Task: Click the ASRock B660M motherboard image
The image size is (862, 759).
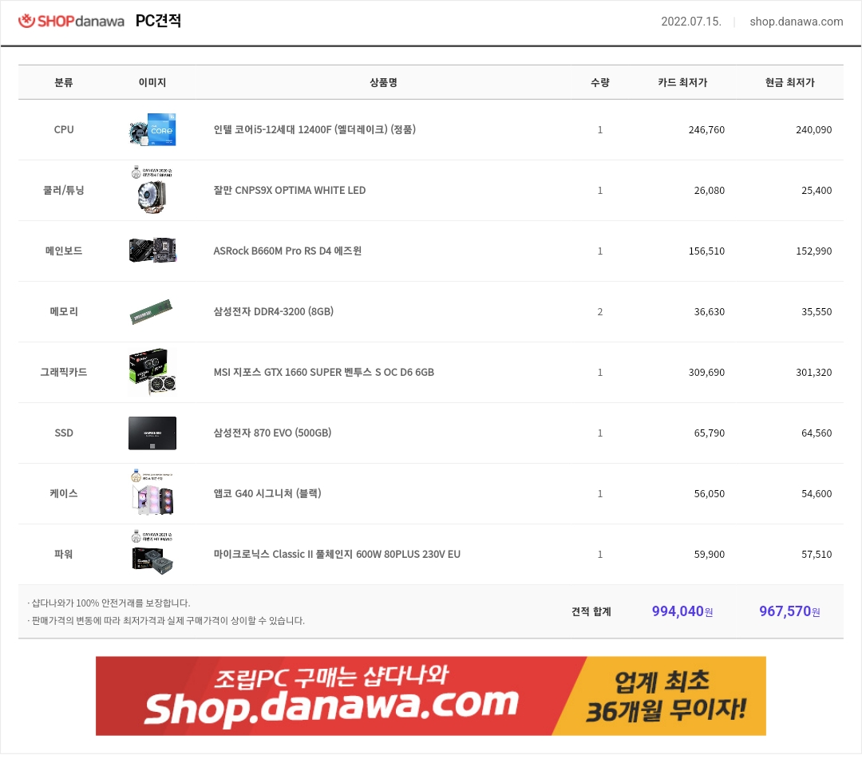Action: pos(152,251)
